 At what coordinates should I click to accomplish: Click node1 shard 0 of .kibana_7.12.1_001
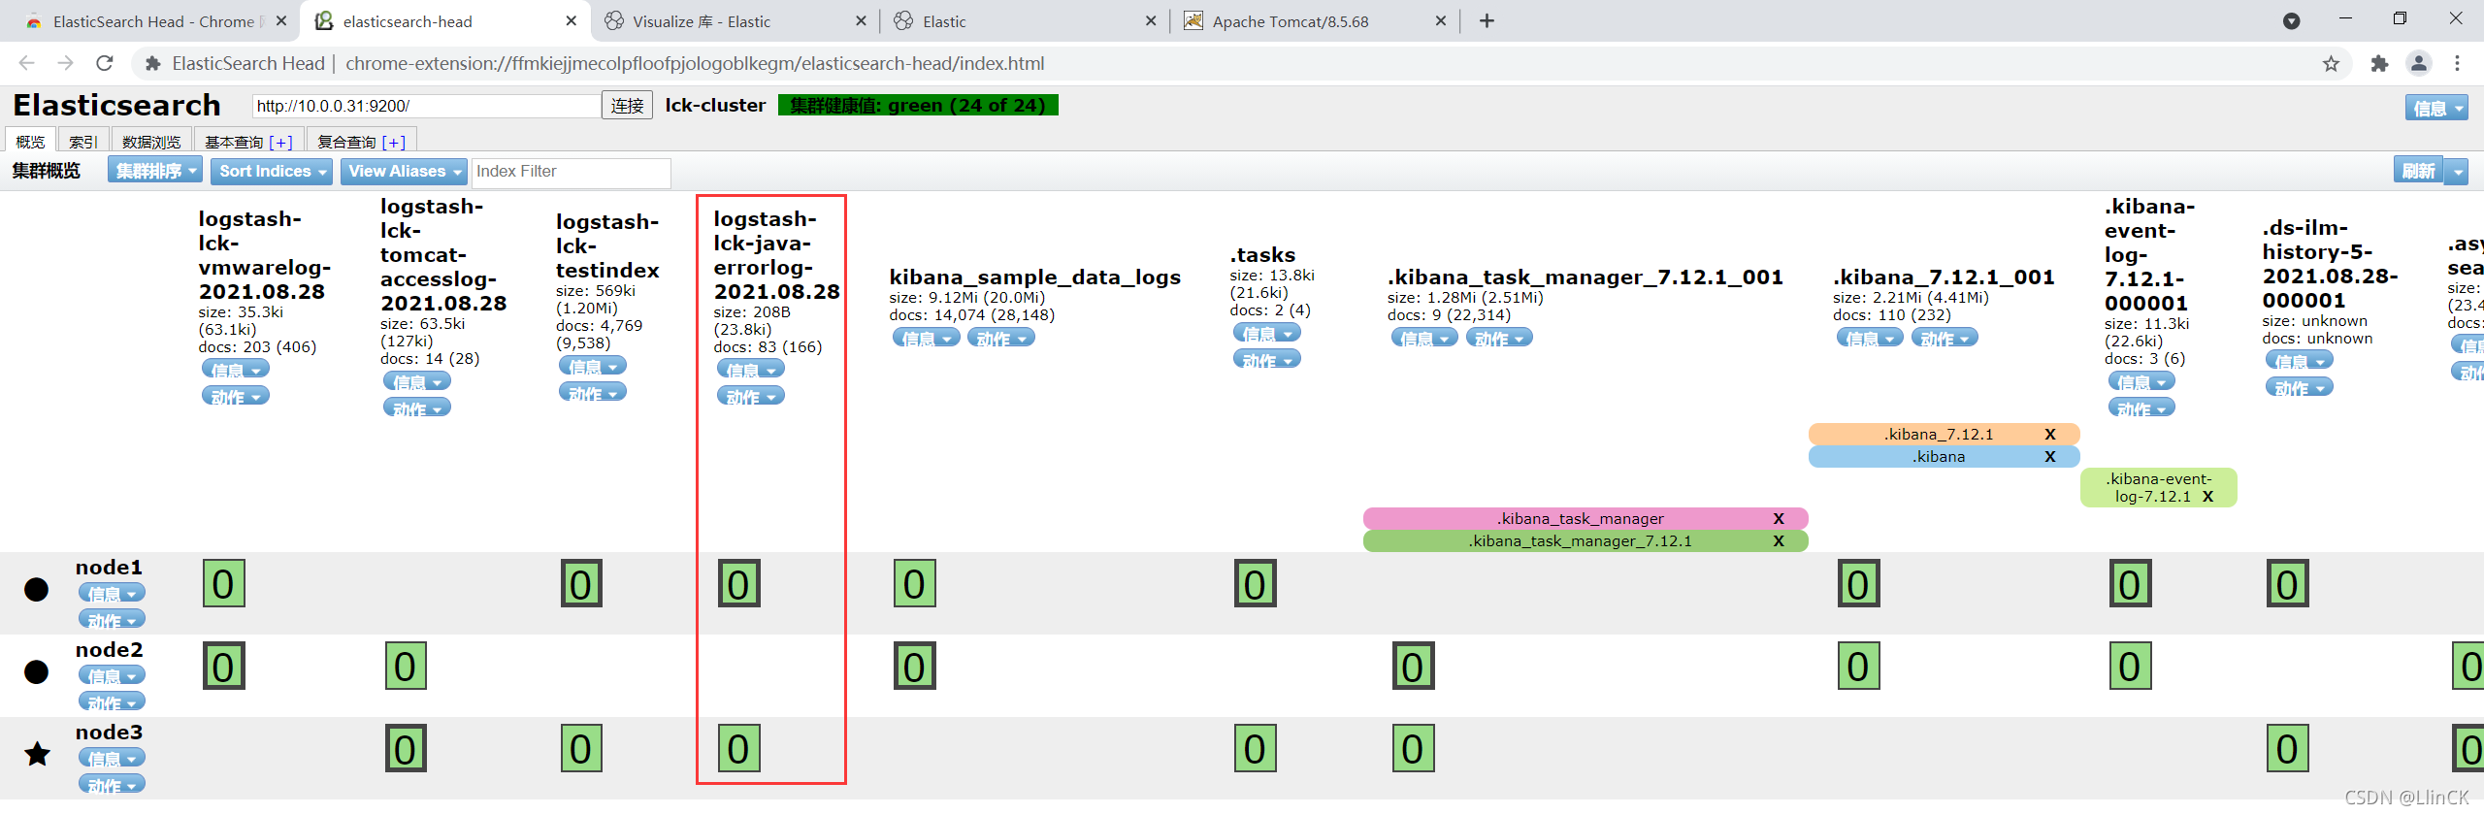(1858, 583)
